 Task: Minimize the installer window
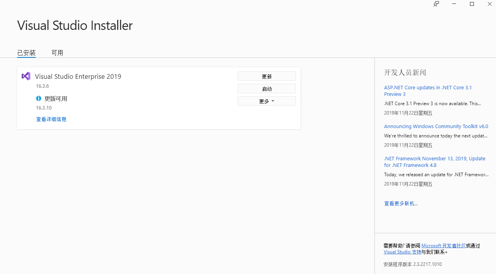tap(454, 4)
